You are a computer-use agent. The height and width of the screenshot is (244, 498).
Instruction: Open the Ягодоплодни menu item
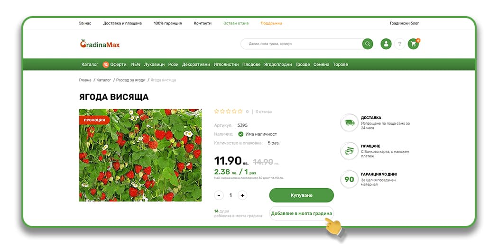click(x=278, y=65)
